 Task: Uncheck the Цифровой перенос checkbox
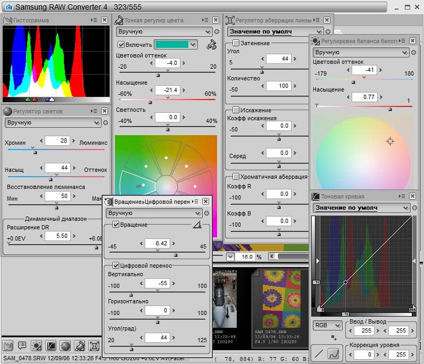pyautogui.click(x=116, y=266)
